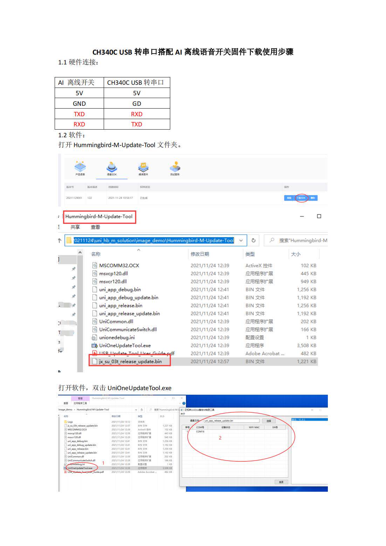Open the 共享 ribbon tab in the large Explorer
Image resolution: width=386 pixels, height=546 pixels.
(x=75, y=227)
